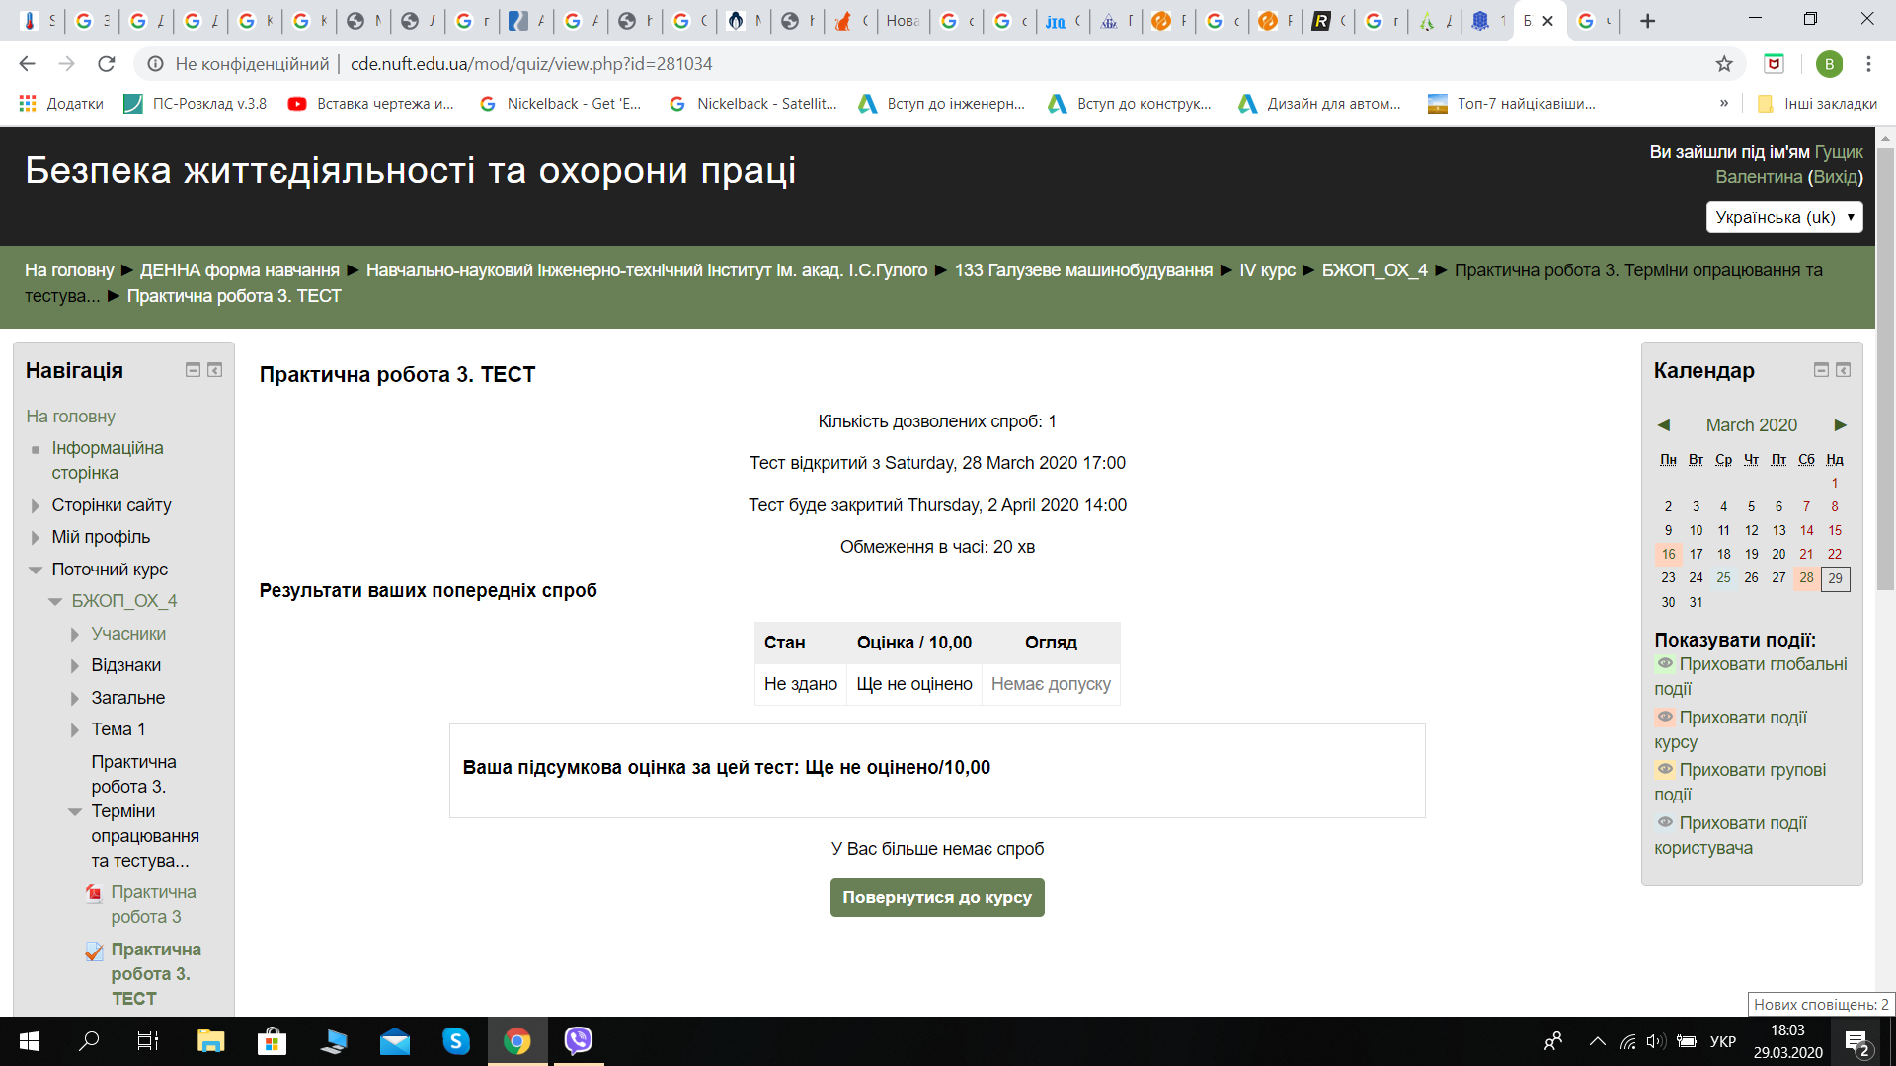
Task: Switch to the Нова browser tab
Action: pyautogui.click(x=902, y=21)
